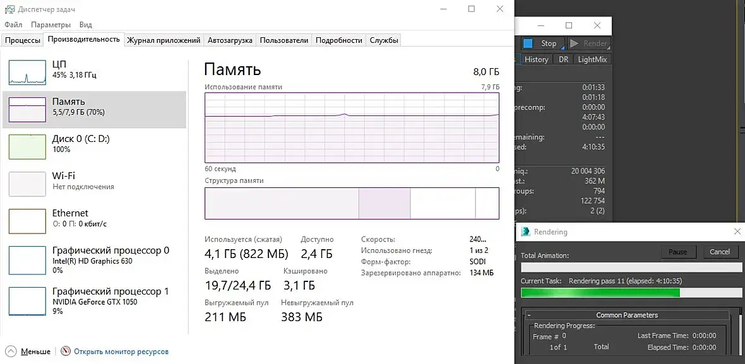Open the Файл menu
The image size is (745, 364).
pyautogui.click(x=13, y=25)
